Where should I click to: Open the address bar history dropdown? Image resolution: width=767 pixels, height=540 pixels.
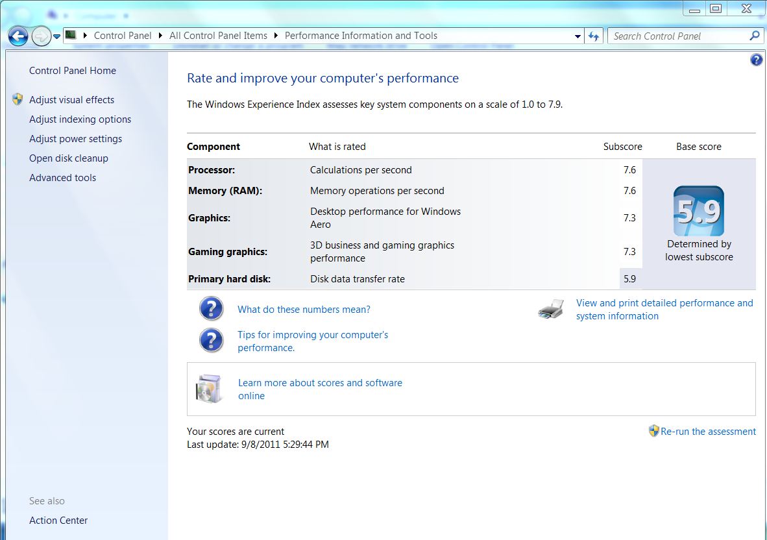tap(578, 36)
